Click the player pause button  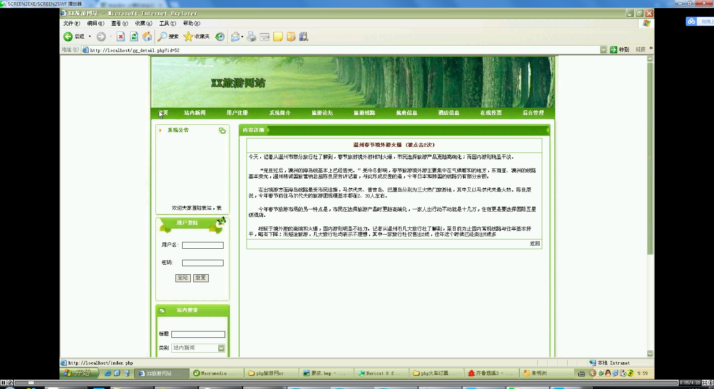[3, 383]
